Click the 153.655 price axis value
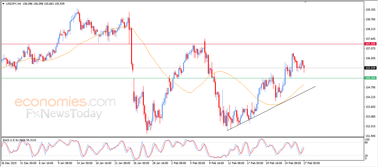The width and height of the screenshot is (378, 167). click(x=370, y=107)
